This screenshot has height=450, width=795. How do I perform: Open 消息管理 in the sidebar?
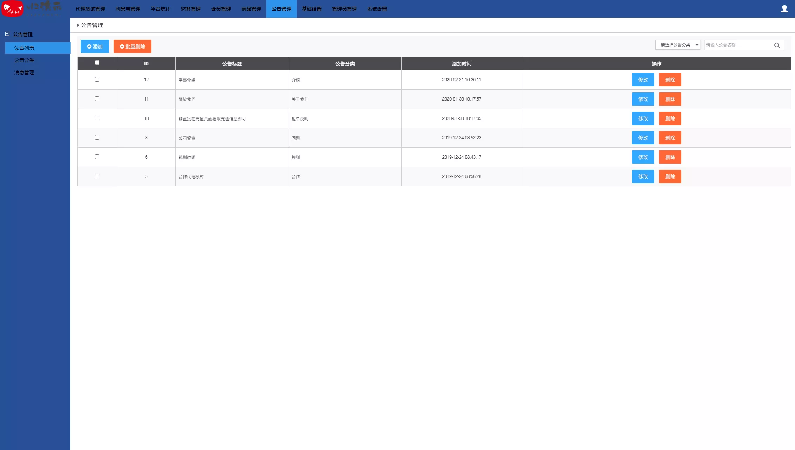[x=24, y=72]
